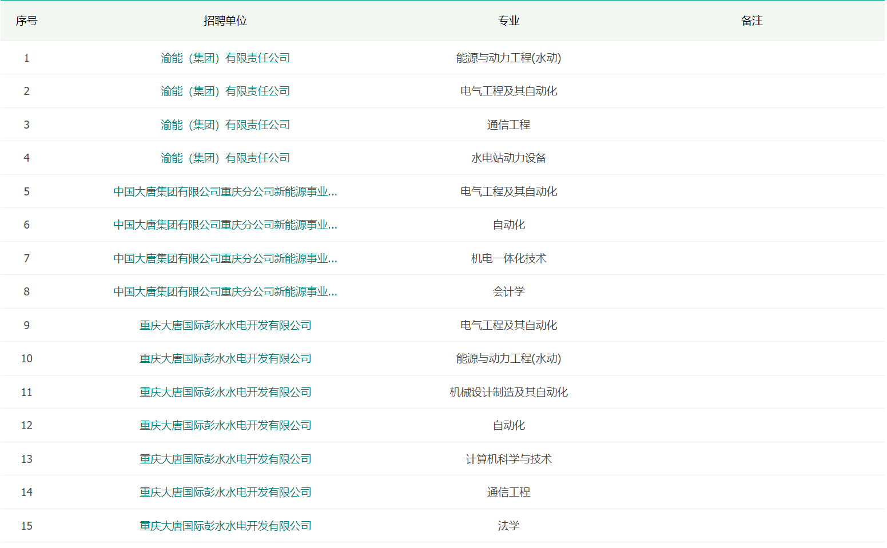Image resolution: width=887 pixels, height=548 pixels.
Task: Open the 中国大唐集团 link in row 5
Action: click(225, 191)
